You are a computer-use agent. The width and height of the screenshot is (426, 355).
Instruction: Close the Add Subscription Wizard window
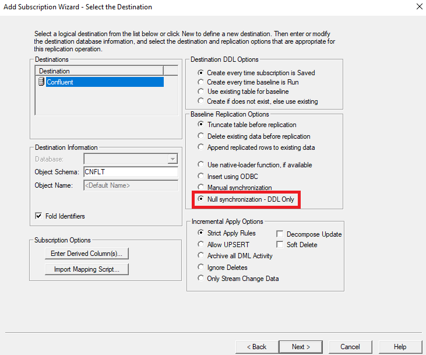coord(419,7)
